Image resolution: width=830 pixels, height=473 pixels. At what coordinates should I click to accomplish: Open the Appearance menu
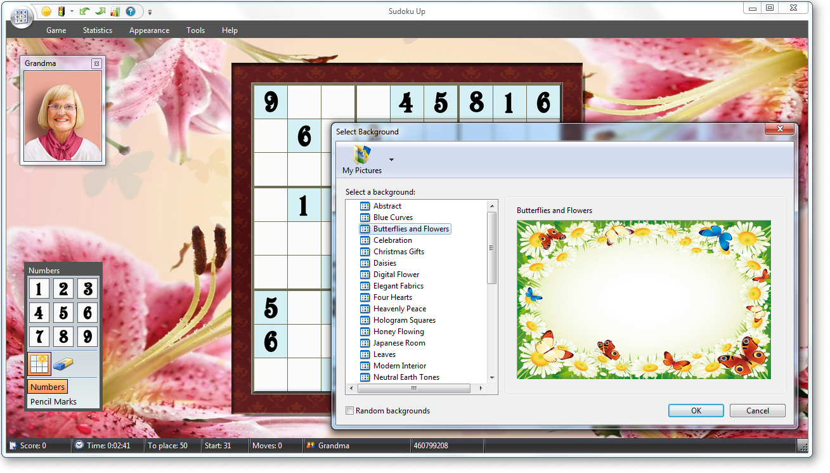click(149, 30)
